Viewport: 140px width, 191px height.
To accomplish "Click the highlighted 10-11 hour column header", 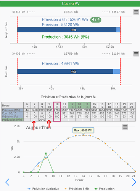I will point(57,105).
